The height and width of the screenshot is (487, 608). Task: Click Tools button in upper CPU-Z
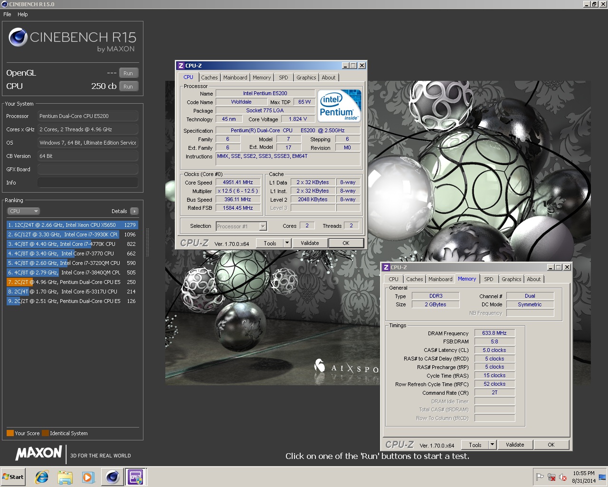[x=270, y=243]
